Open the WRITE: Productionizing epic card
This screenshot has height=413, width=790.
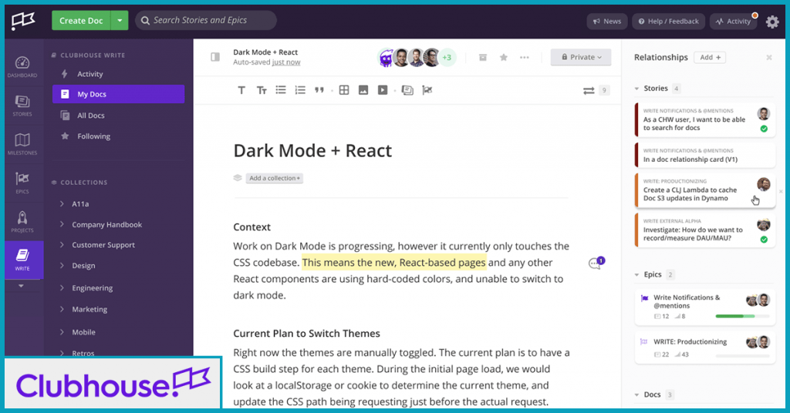coord(705,347)
